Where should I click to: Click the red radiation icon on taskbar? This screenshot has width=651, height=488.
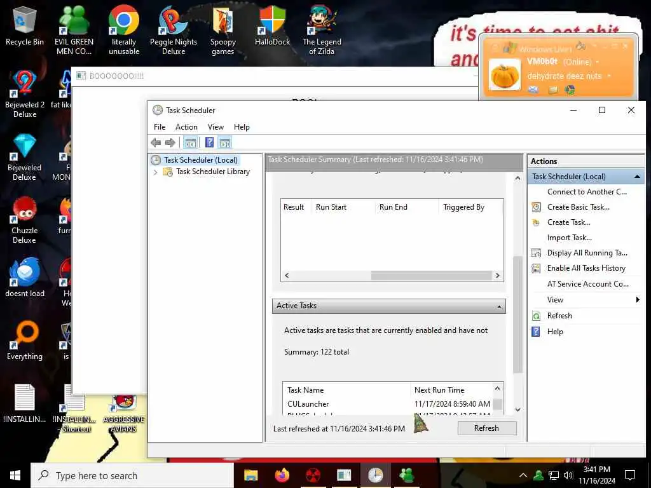[x=313, y=475]
